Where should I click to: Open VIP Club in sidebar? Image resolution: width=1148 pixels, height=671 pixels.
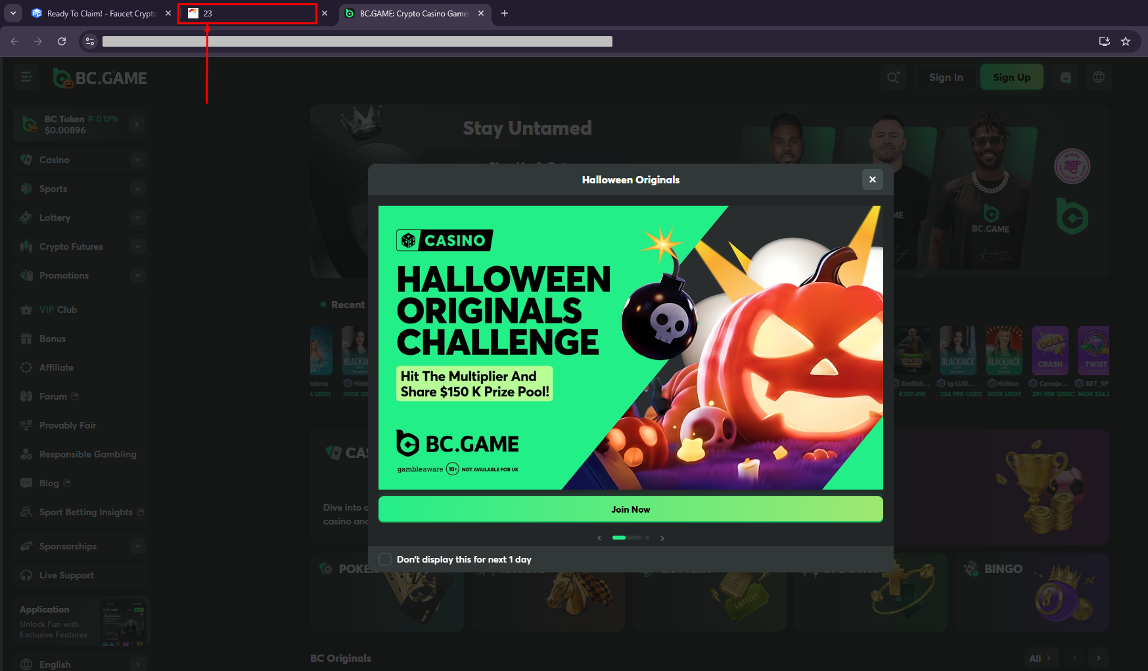point(58,310)
